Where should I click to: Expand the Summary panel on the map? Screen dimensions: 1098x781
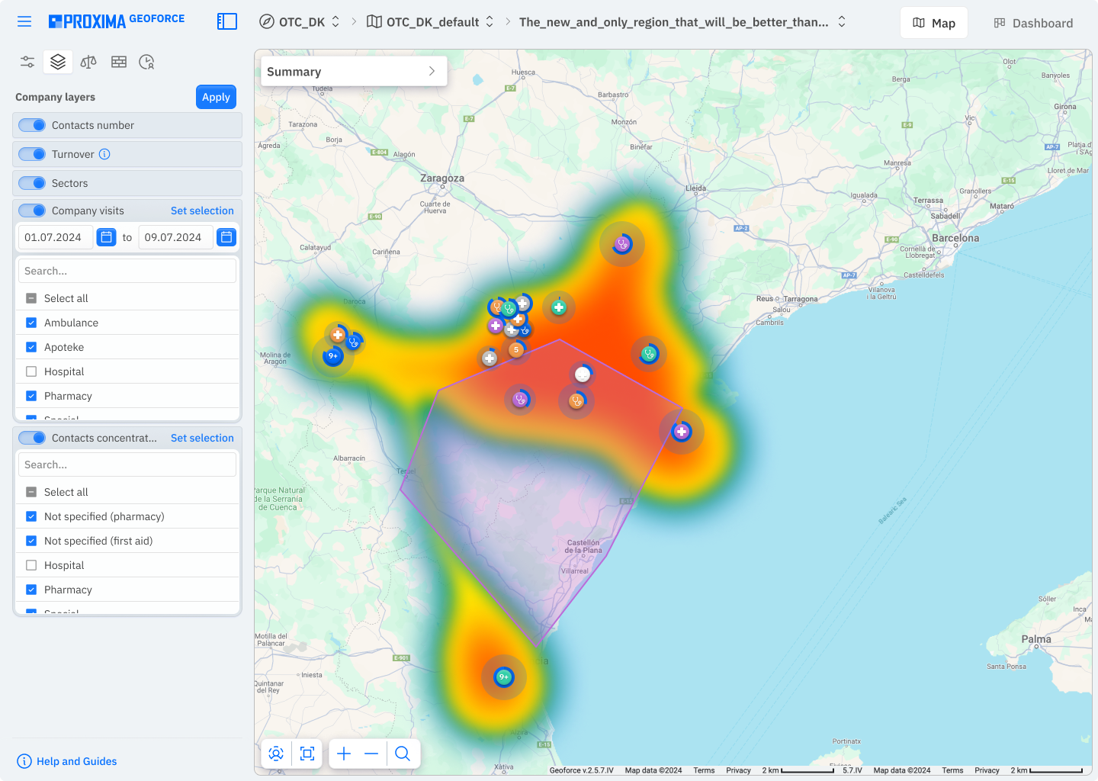(433, 71)
